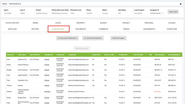
Task: Click the $60,750.00 trans amount cell
Action: 158,98
